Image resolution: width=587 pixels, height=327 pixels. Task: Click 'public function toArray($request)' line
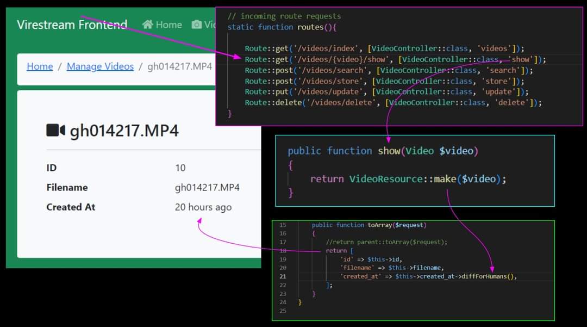point(369,225)
